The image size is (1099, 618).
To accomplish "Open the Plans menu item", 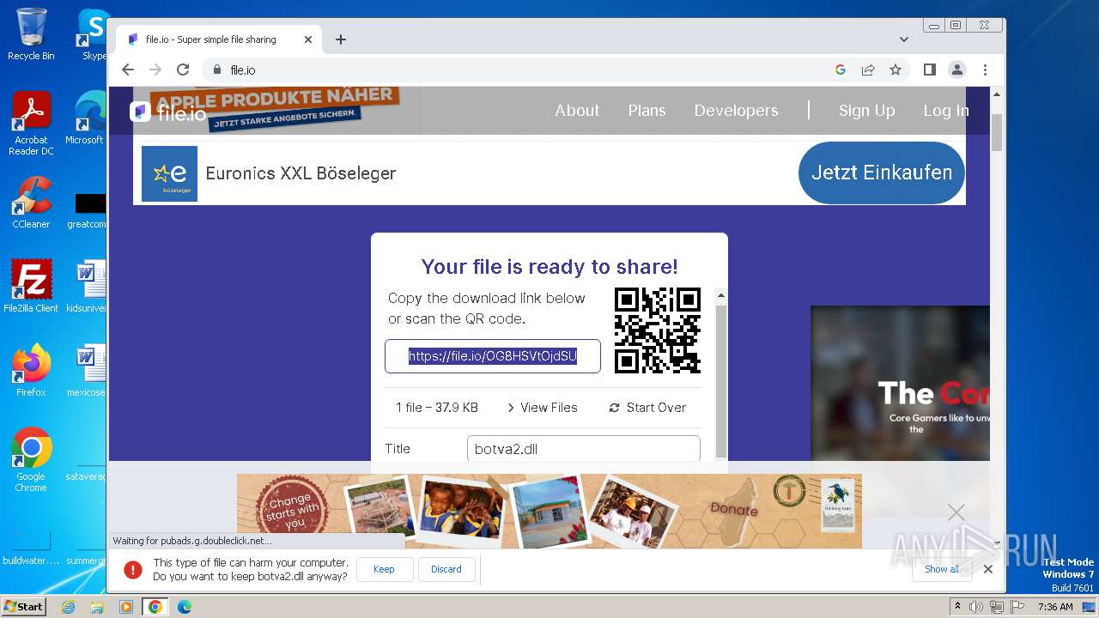I will 647,111.
